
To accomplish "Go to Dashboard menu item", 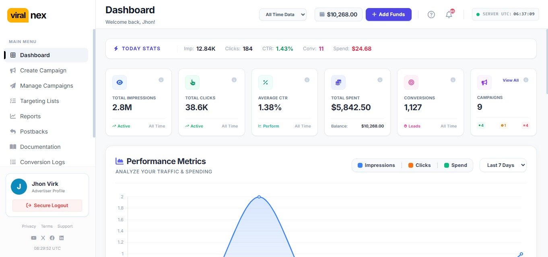I will [x=46, y=55].
